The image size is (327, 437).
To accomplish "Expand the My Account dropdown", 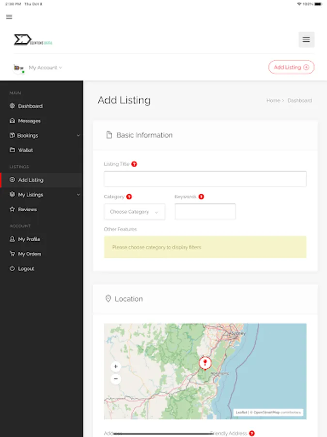I will 46,67.
